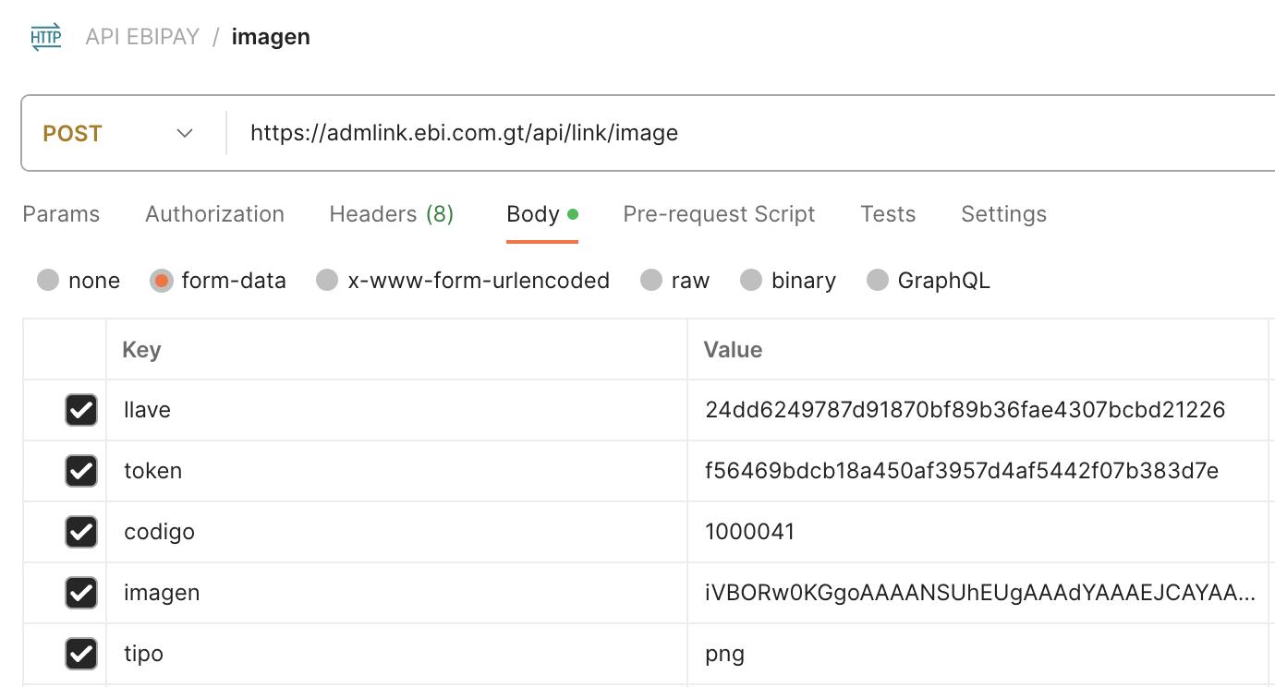This screenshot has height=687, width=1275.
Task: Select the Pre-request Script tab
Action: point(719,214)
